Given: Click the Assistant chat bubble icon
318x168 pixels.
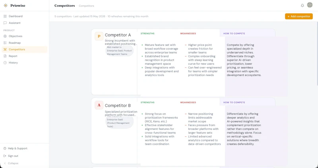Looking at the screenshot, I should (x=5, y=23).
